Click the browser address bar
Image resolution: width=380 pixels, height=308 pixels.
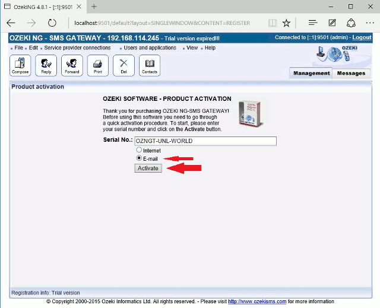(x=162, y=23)
